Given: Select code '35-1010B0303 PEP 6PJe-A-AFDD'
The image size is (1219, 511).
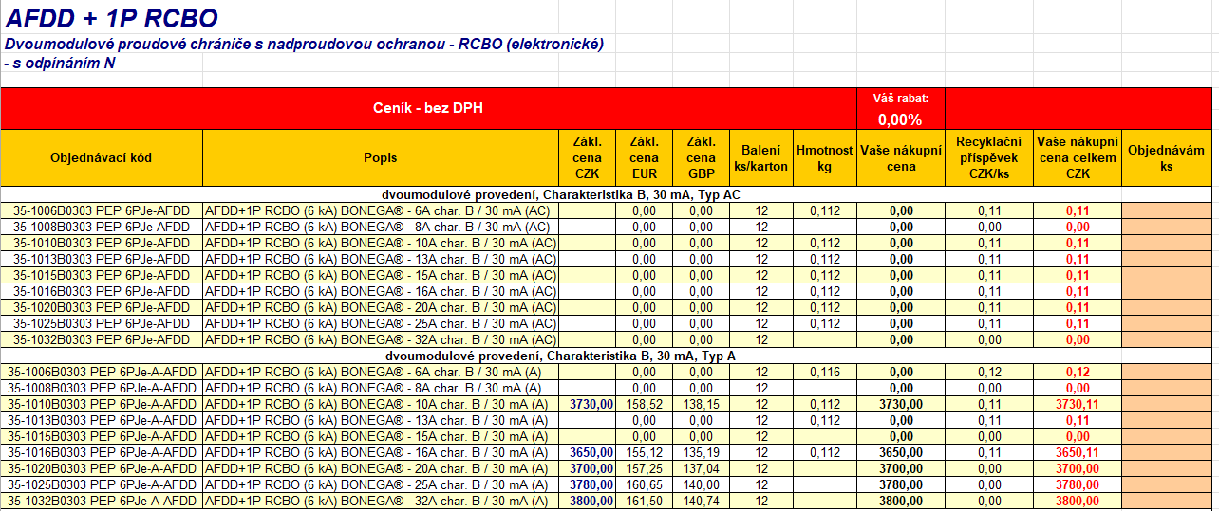Looking at the screenshot, I should click(x=102, y=404).
